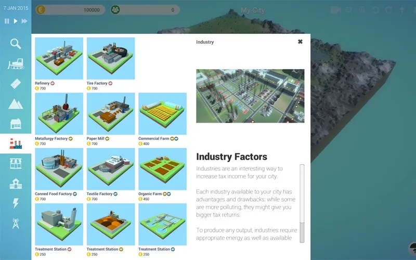Viewport: 416px width, 260px height.
Task: Open the terrain mountains tool
Action: pos(16,103)
